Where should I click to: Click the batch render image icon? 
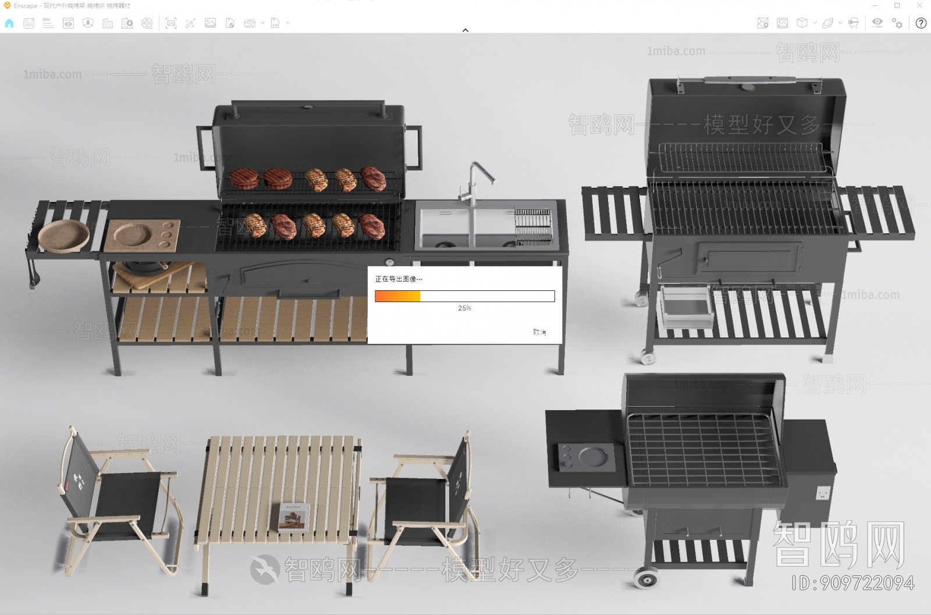click(x=210, y=23)
